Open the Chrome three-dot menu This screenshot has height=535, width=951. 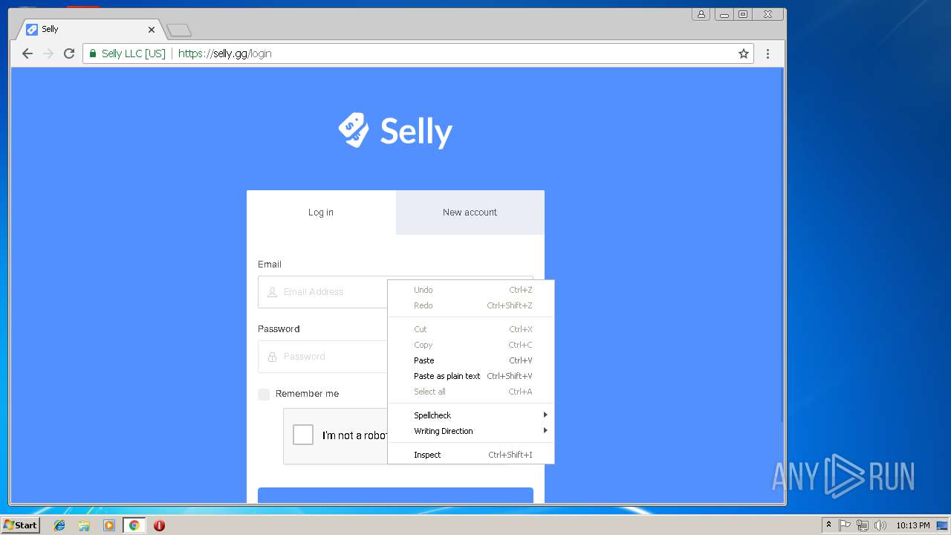coord(767,53)
